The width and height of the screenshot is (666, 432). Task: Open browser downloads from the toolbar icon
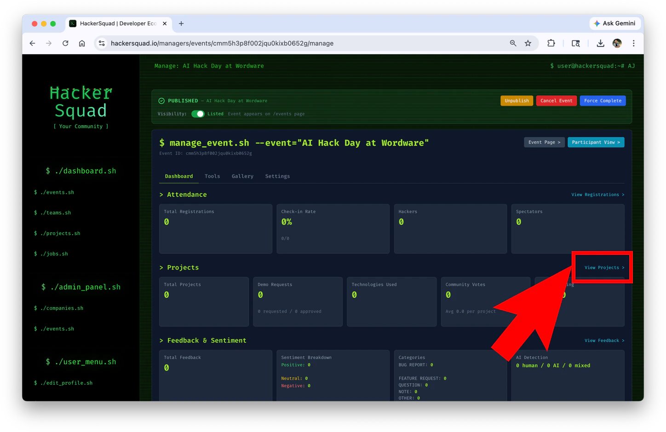pyautogui.click(x=601, y=43)
